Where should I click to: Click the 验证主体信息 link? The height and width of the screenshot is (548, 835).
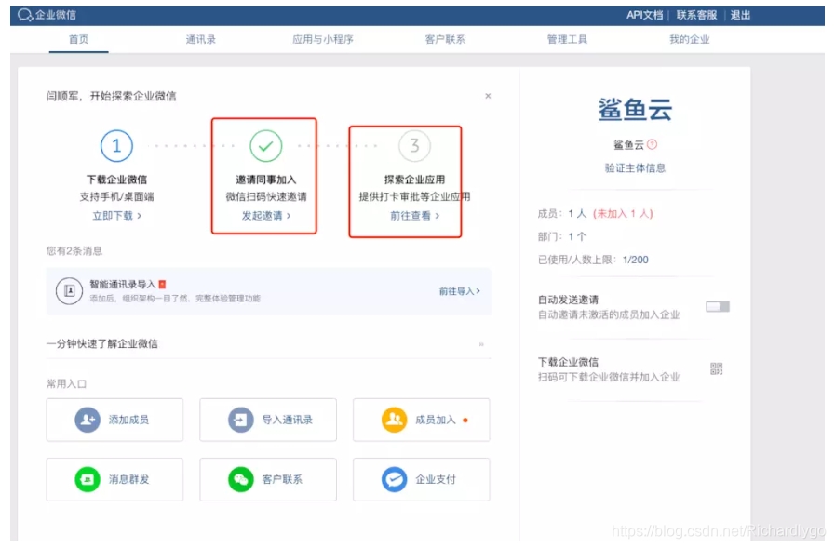(635, 168)
